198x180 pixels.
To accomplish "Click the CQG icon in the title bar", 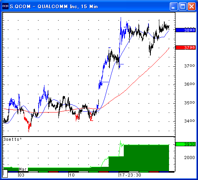I will (x=5, y=6).
